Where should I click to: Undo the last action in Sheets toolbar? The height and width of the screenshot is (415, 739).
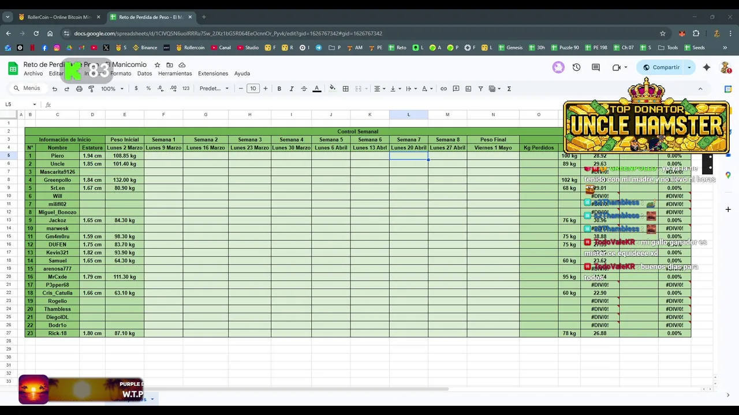click(54, 89)
